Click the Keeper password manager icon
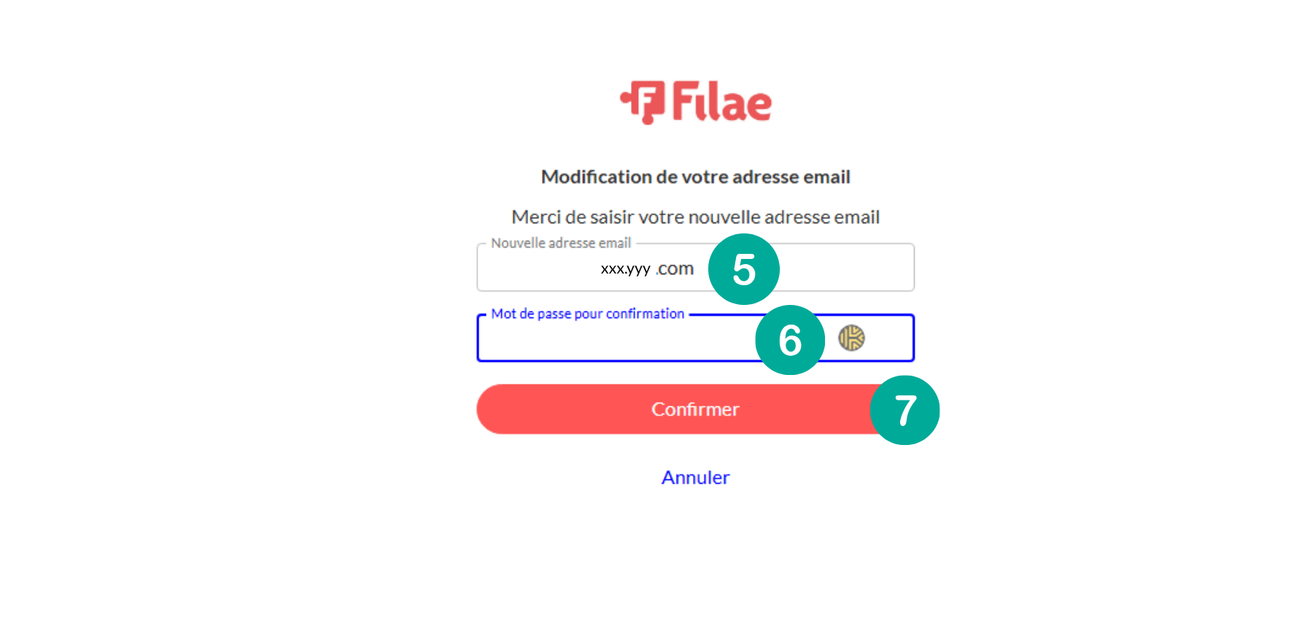Screen dimensions: 1313x631 tap(851, 338)
